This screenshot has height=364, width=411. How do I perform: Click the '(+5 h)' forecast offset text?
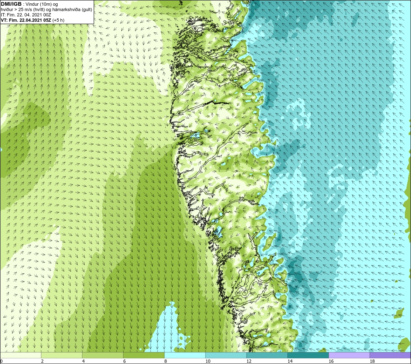pos(58,20)
